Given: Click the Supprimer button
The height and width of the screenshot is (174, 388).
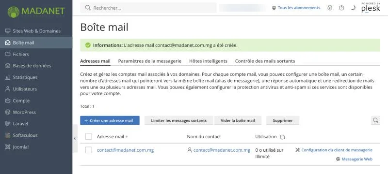Looking at the screenshot, I should coord(283,120).
